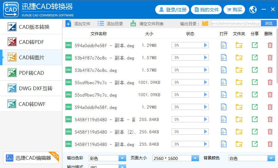Launch 迅捷CAD编辑器 HOT button

click(x=31, y=158)
